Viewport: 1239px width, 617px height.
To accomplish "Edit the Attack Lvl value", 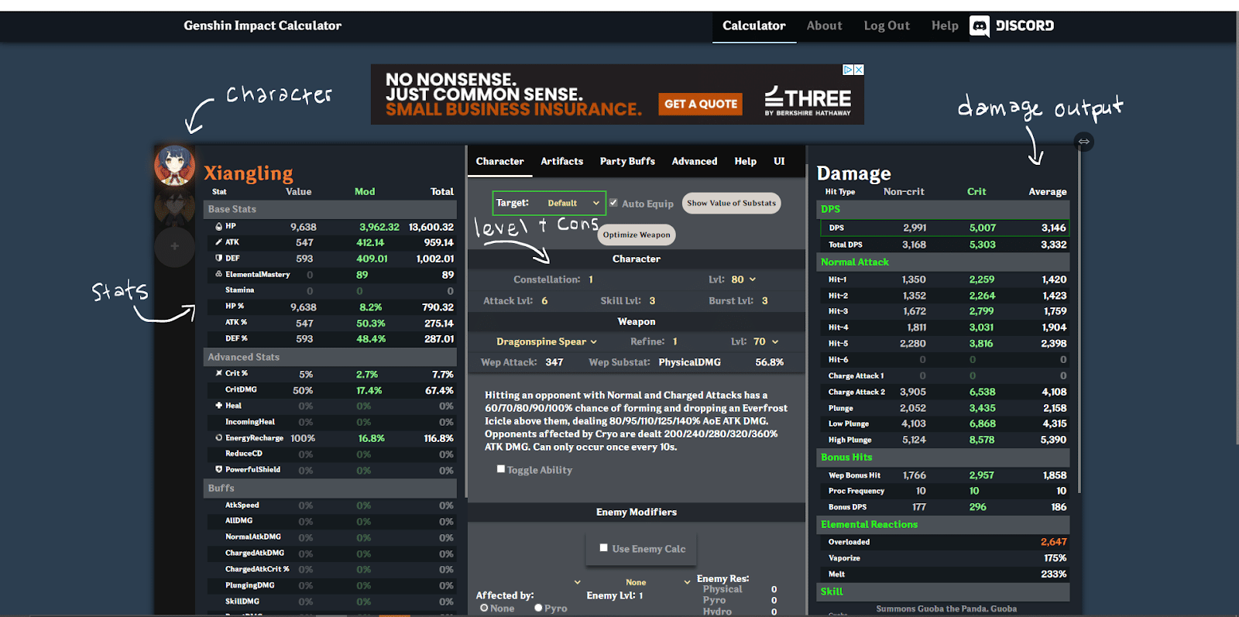I will [x=544, y=300].
